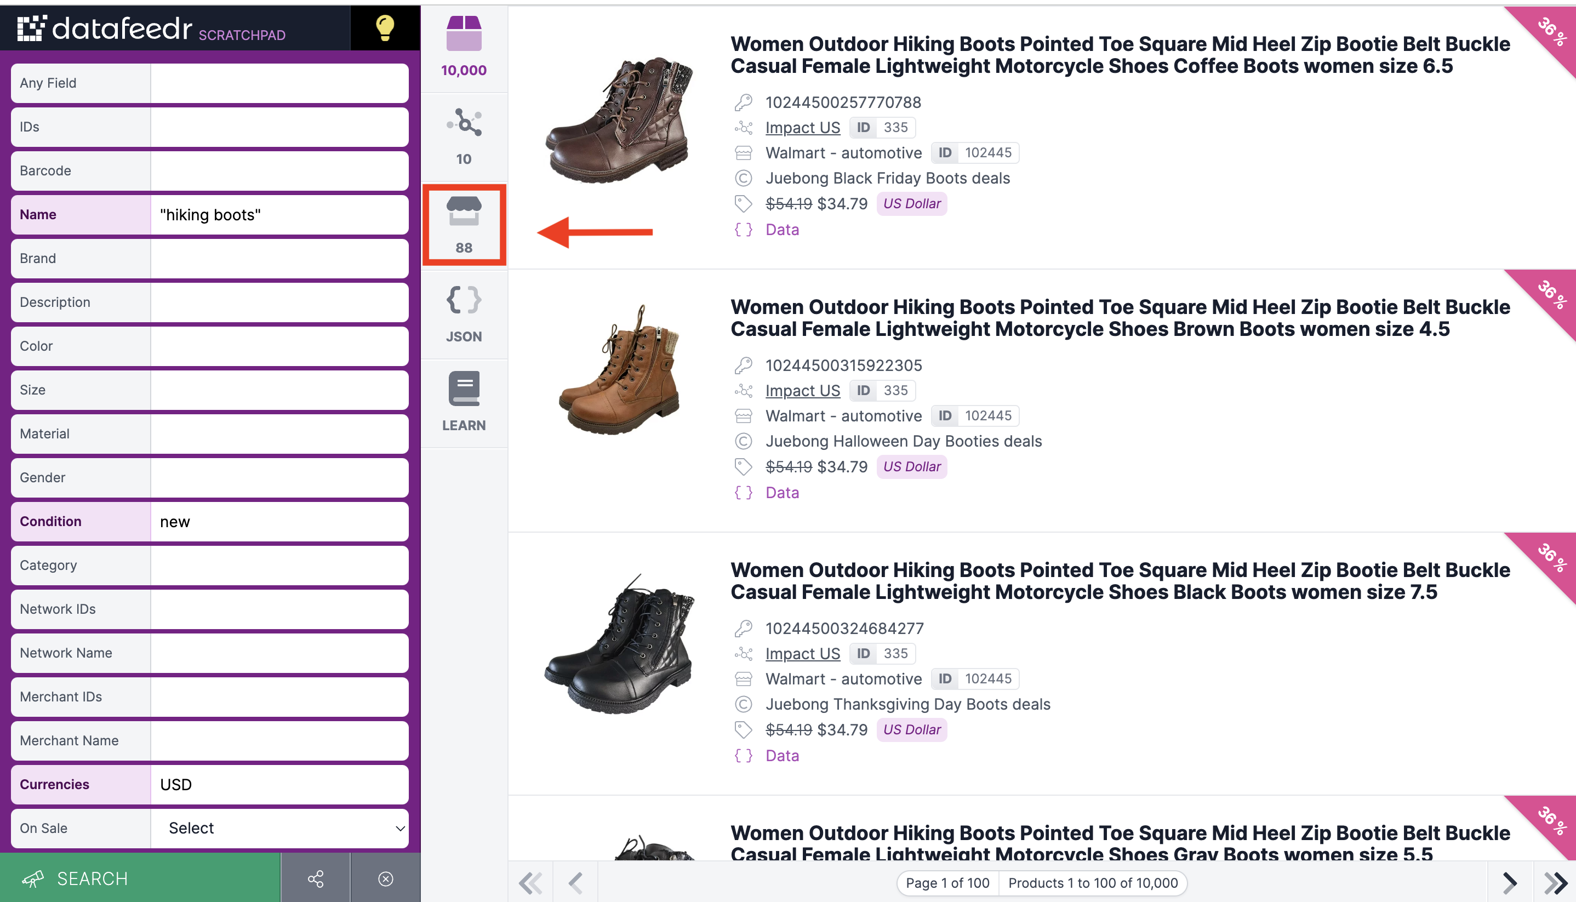The height and width of the screenshot is (902, 1576).
Task: Click the key icon beside 10244500257770788
Action: click(x=743, y=102)
